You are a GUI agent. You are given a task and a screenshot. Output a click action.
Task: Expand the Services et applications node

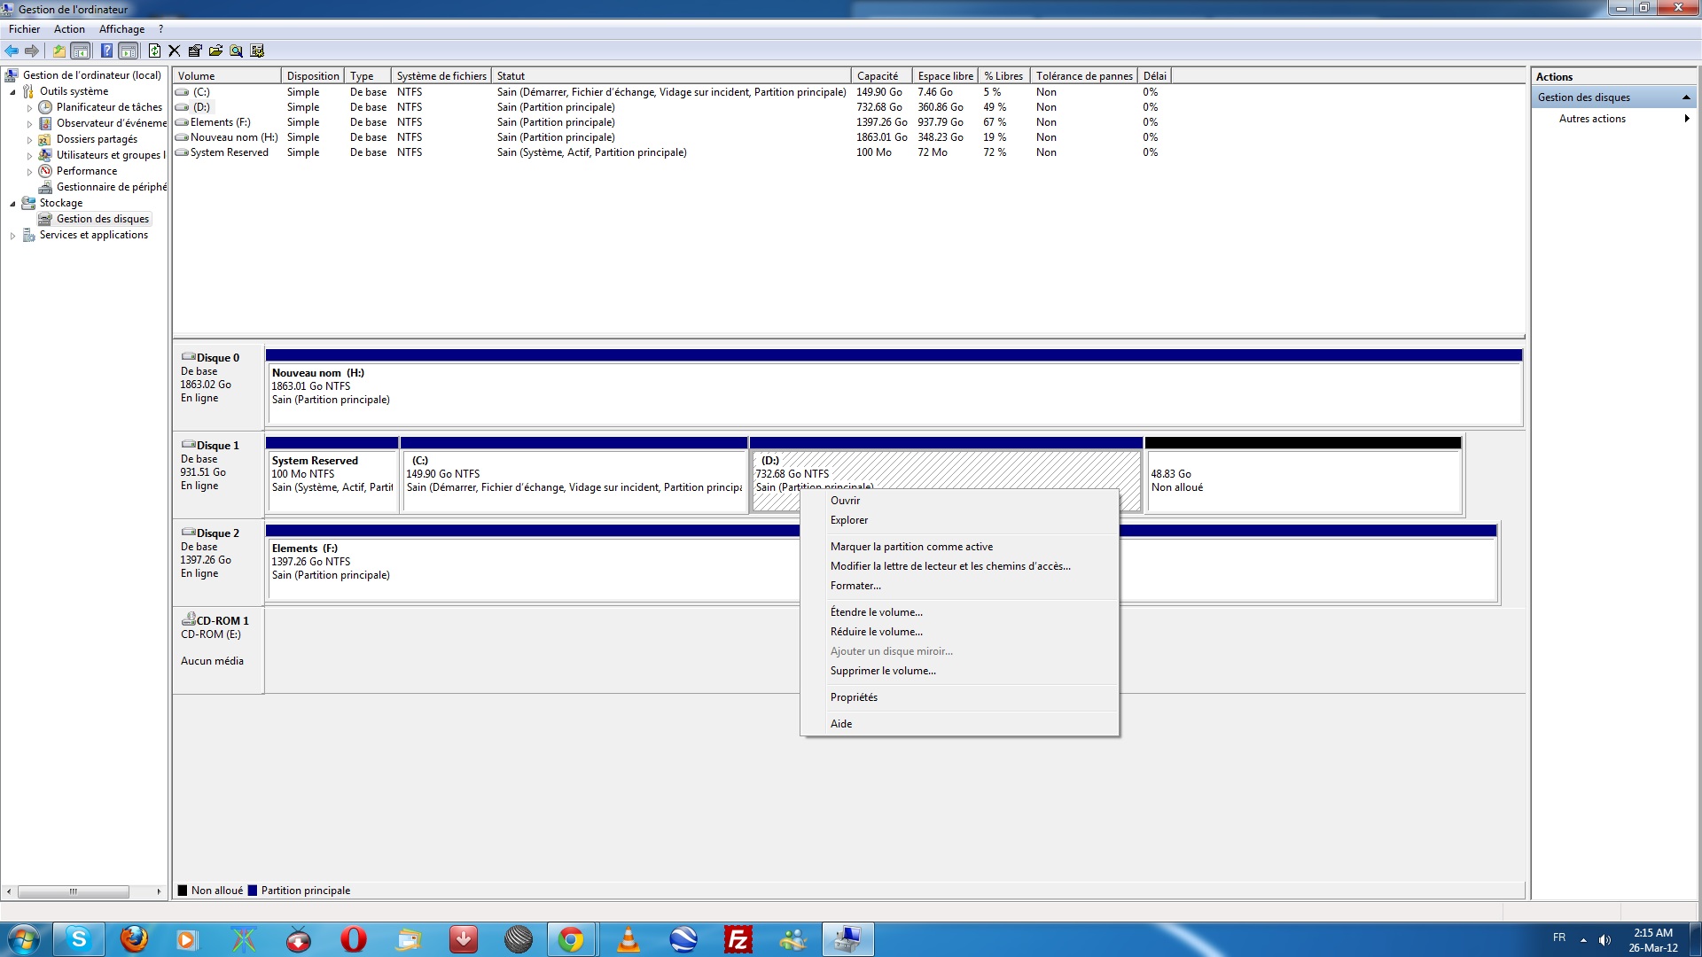click(12, 236)
